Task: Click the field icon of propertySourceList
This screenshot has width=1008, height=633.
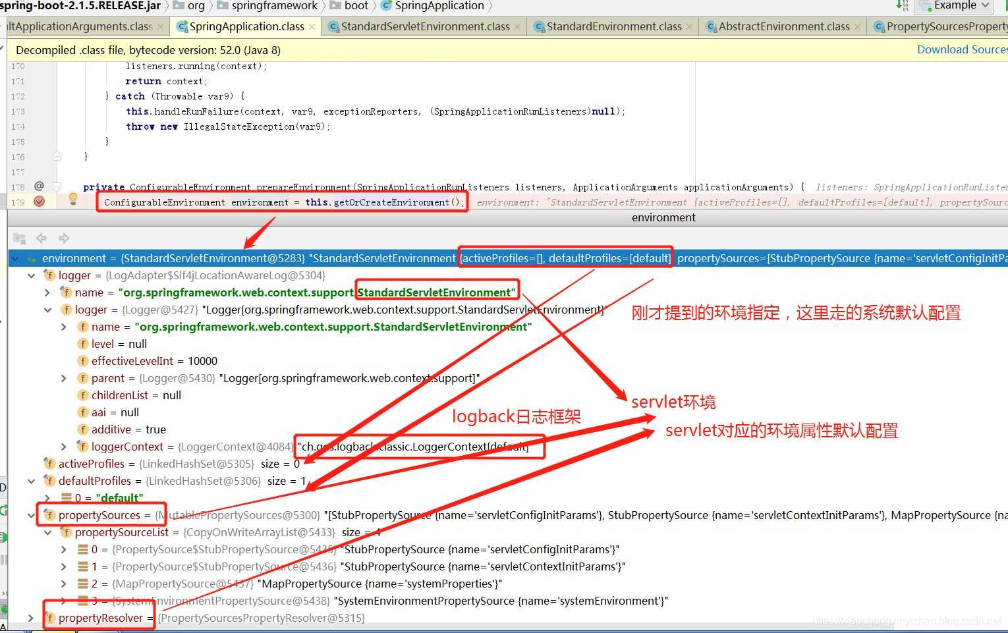Action: (x=66, y=532)
